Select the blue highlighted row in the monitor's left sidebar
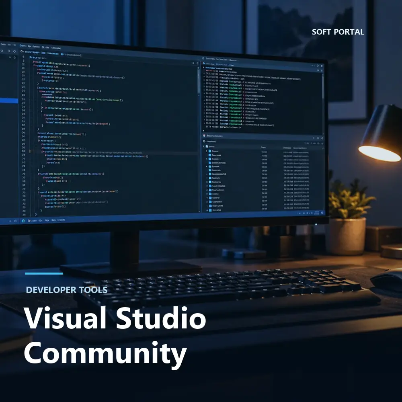402x402 pixels. 9,101
